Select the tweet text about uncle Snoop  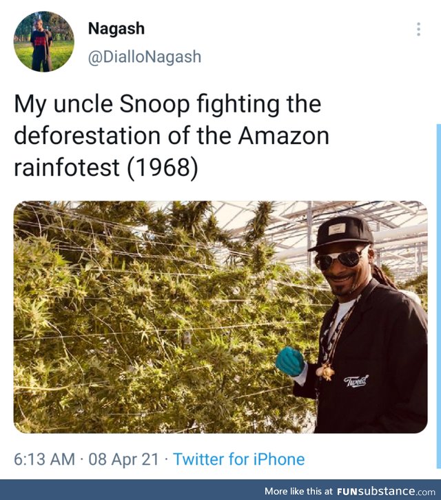click(172, 136)
